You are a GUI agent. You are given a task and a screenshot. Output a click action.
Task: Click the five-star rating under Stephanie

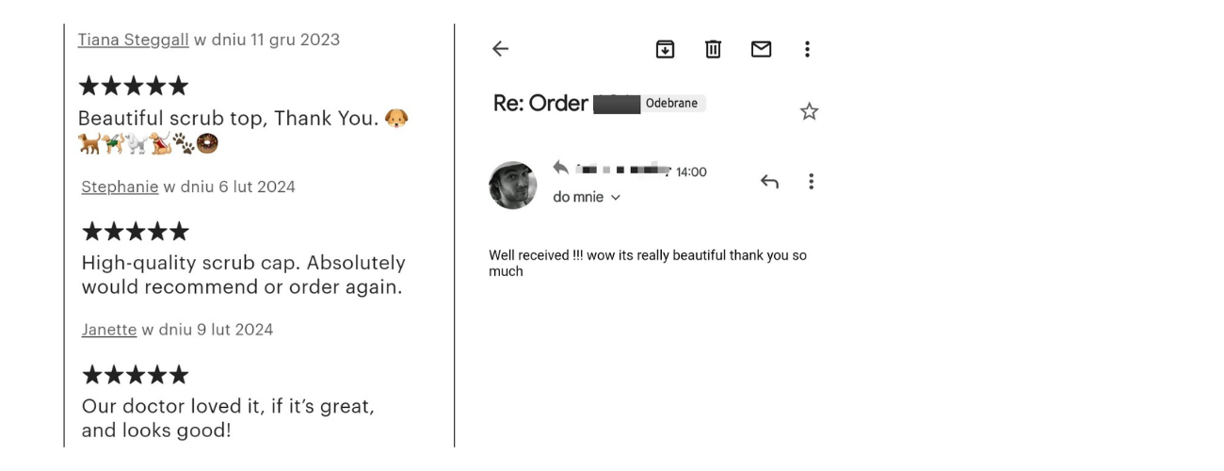(x=136, y=232)
